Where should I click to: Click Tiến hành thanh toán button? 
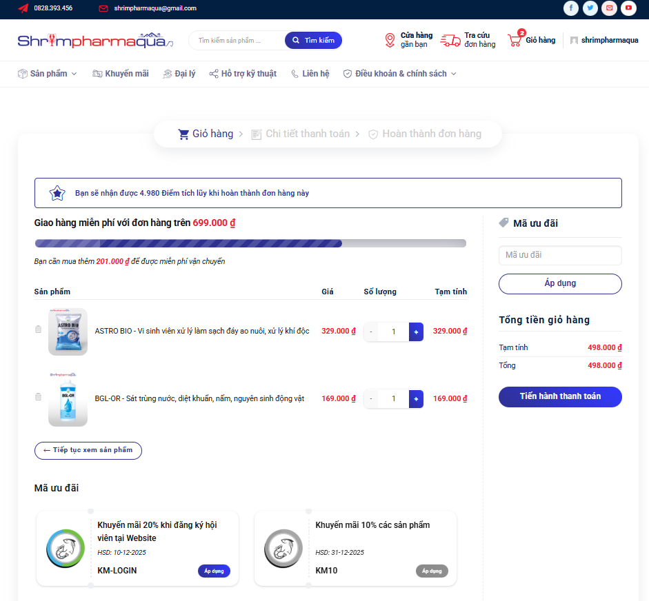(x=560, y=396)
